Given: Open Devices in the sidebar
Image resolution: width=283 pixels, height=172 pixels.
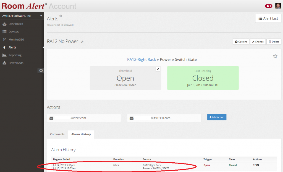Looking at the screenshot, I should pos(14,32).
